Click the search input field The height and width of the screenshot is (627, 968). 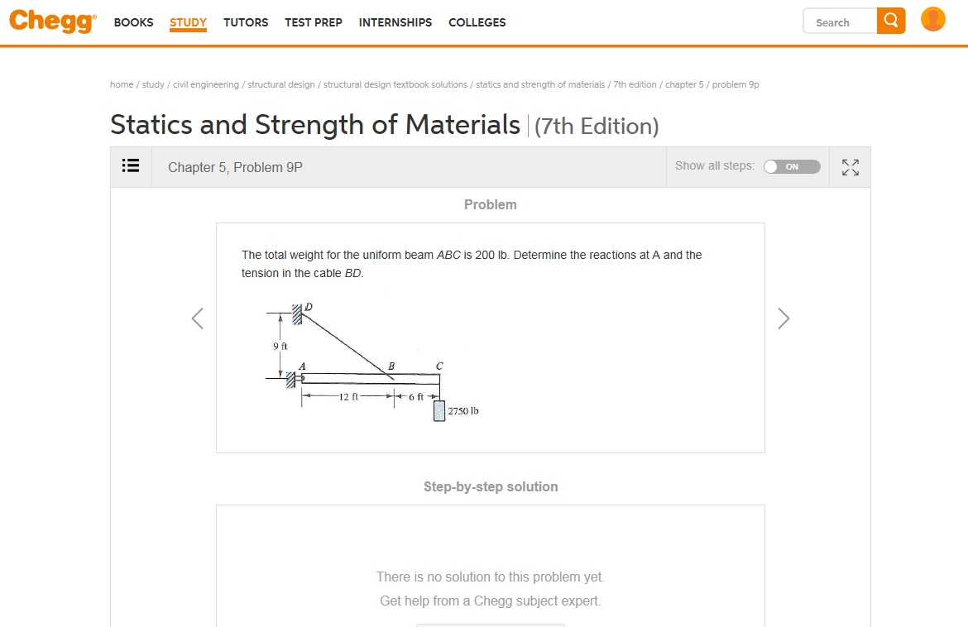pyautogui.click(x=841, y=22)
